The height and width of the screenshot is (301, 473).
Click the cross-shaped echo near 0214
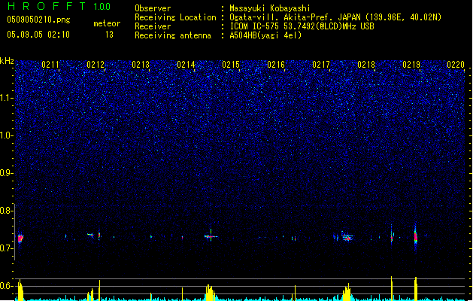click(x=211, y=236)
